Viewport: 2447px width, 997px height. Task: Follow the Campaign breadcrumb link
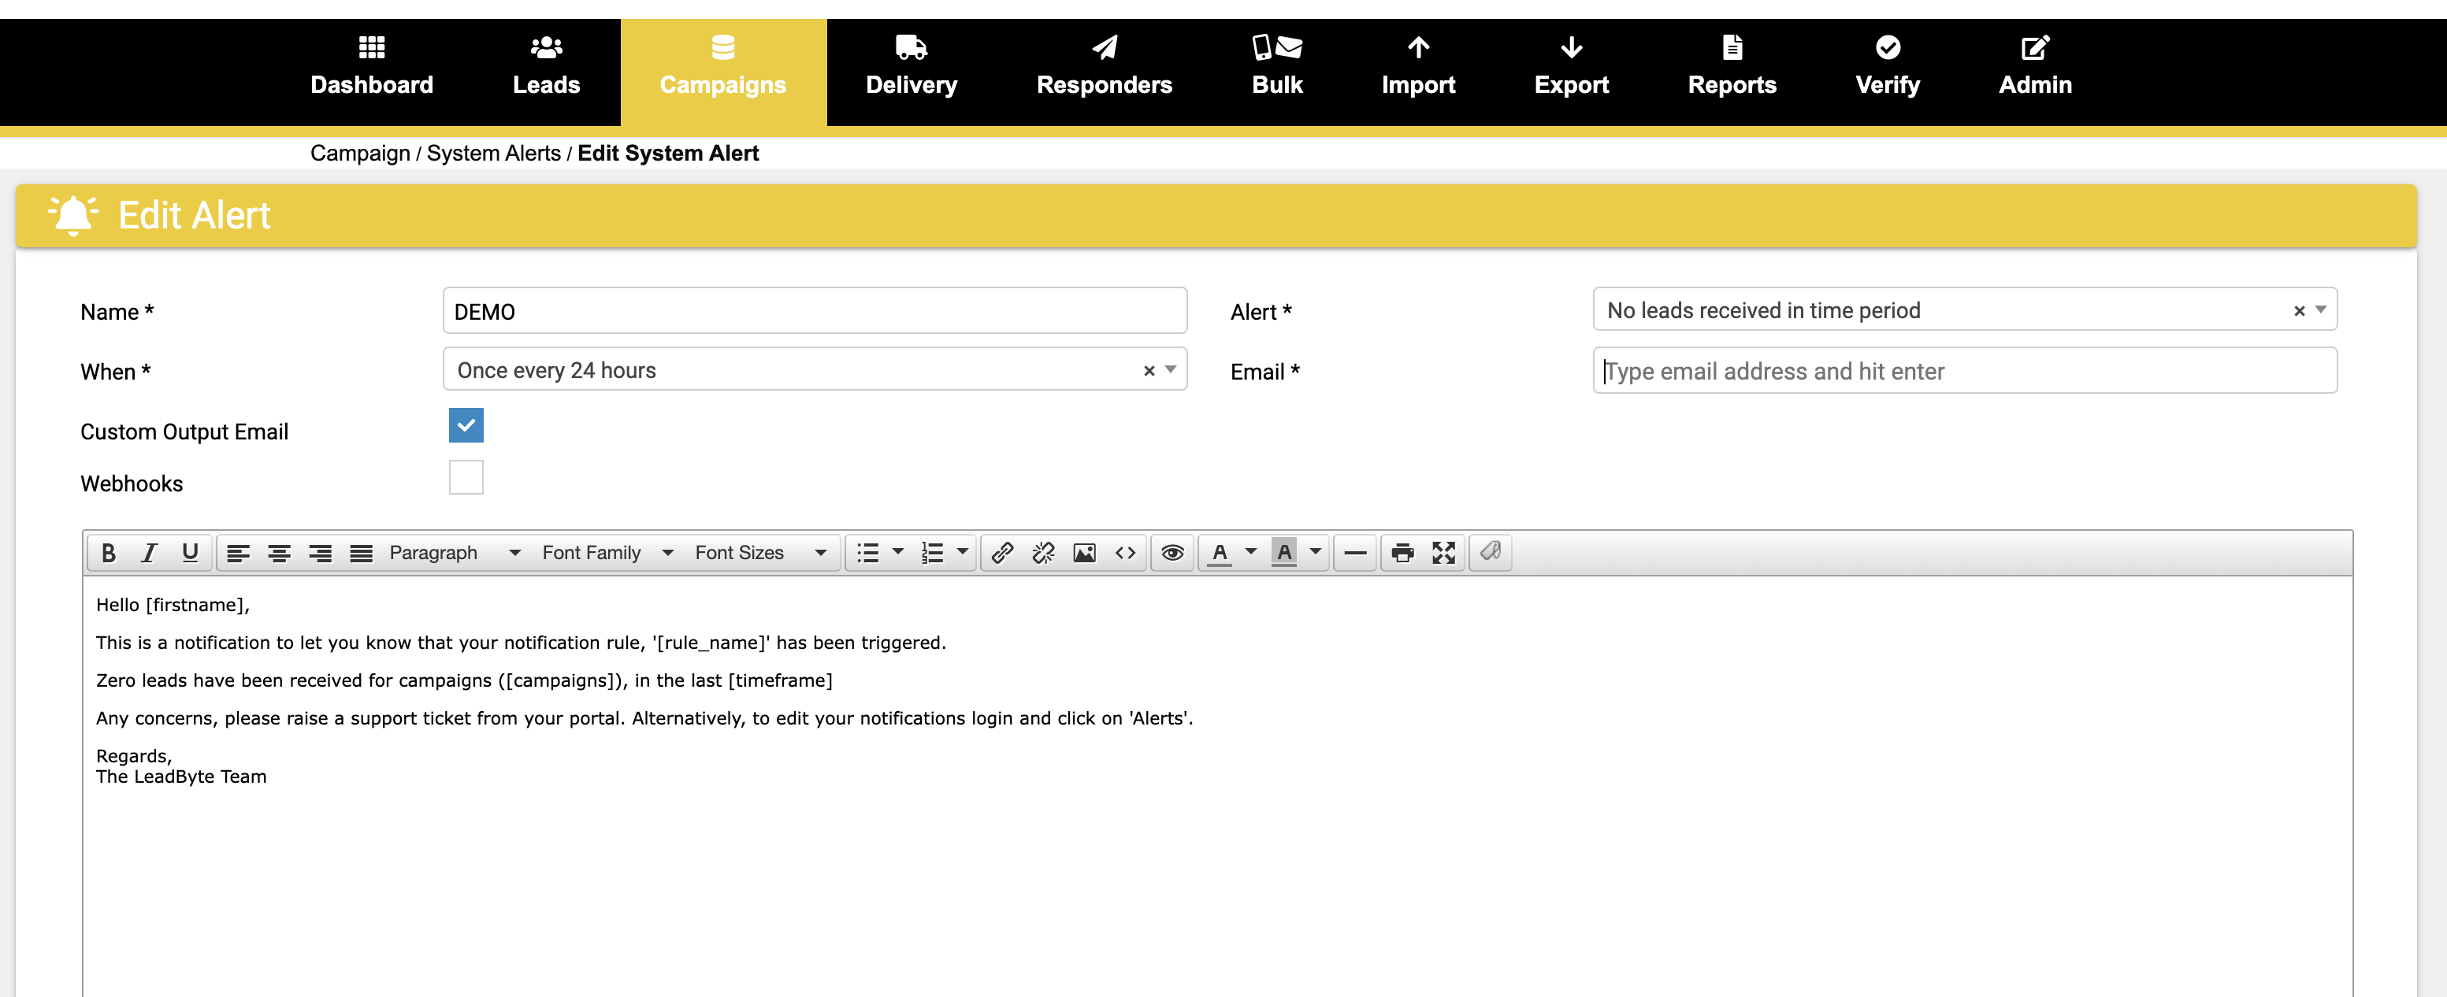pyautogui.click(x=360, y=154)
